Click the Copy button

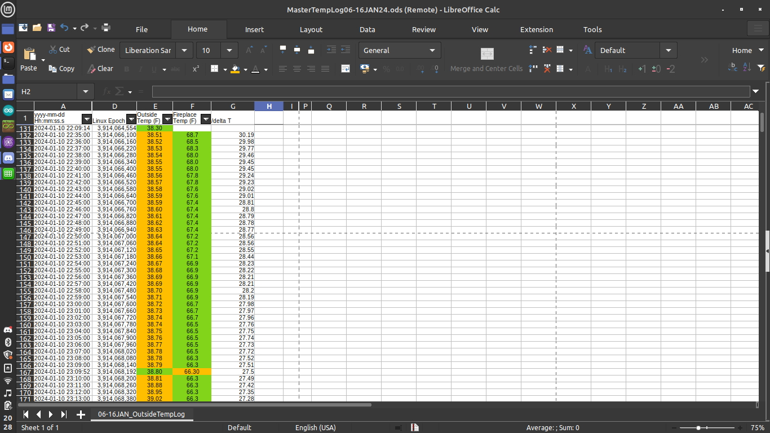[61, 69]
